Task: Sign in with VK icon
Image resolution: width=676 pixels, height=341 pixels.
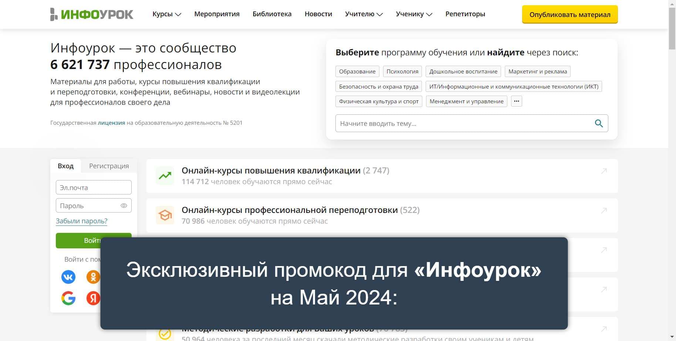Action: (x=68, y=277)
